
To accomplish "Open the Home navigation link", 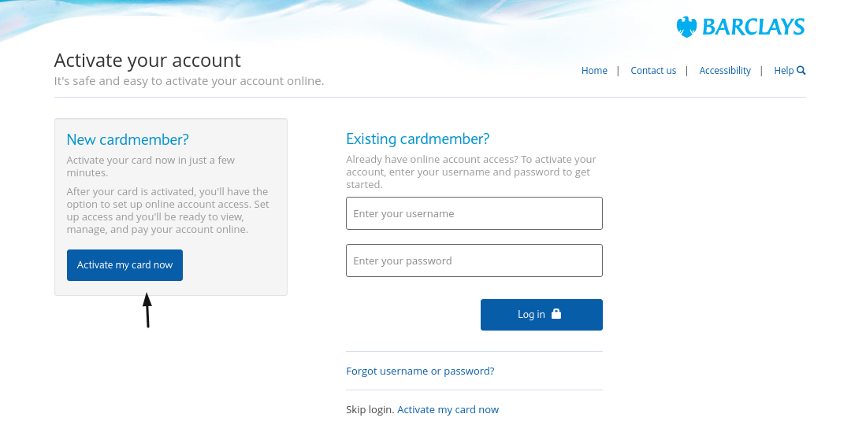I will (x=594, y=71).
